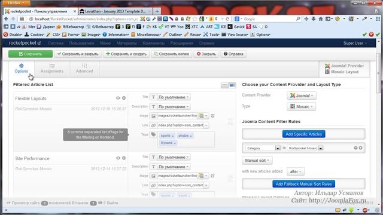This screenshot has width=383, height=215.
Task: Open the Расширения menu
Action: click(x=182, y=43)
